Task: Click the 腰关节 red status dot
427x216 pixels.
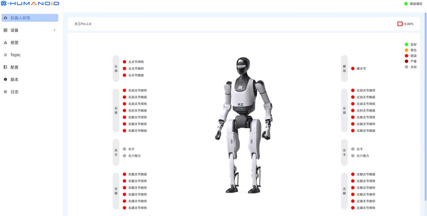Action: click(x=353, y=68)
